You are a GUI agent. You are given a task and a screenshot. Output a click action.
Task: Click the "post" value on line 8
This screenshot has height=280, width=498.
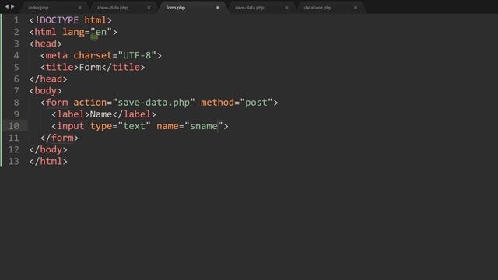pyautogui.click(x=256, y=103)
